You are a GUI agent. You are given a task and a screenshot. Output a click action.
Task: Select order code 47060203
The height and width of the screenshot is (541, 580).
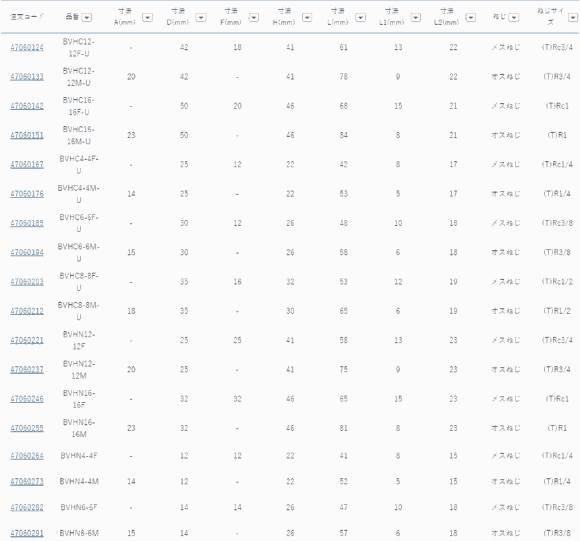(27, 282)
